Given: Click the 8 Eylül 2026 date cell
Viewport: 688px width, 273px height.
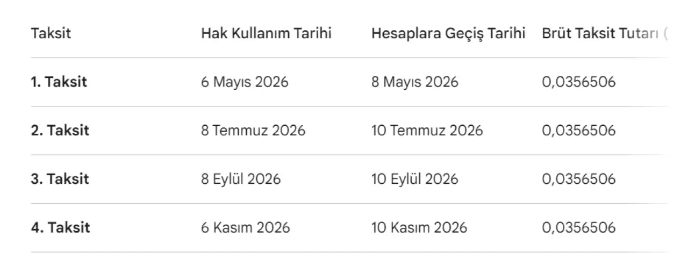Looking at the screenshot, I should (x=241, y=179).
